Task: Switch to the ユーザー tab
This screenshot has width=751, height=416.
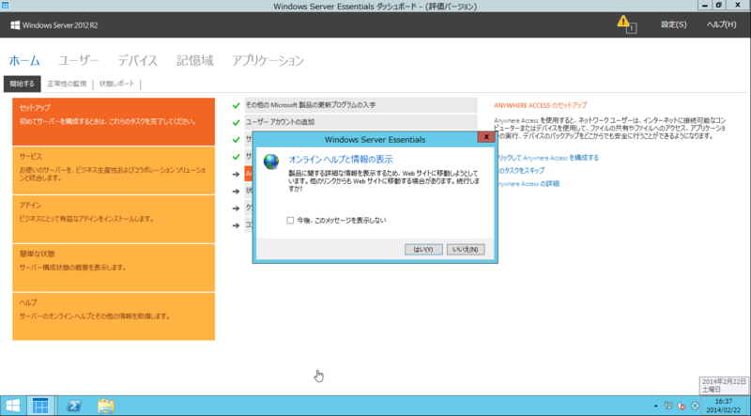Action: [79, 61]
